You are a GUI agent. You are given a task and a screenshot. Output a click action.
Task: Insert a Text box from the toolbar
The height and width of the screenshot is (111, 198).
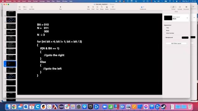tap(97, 8)
